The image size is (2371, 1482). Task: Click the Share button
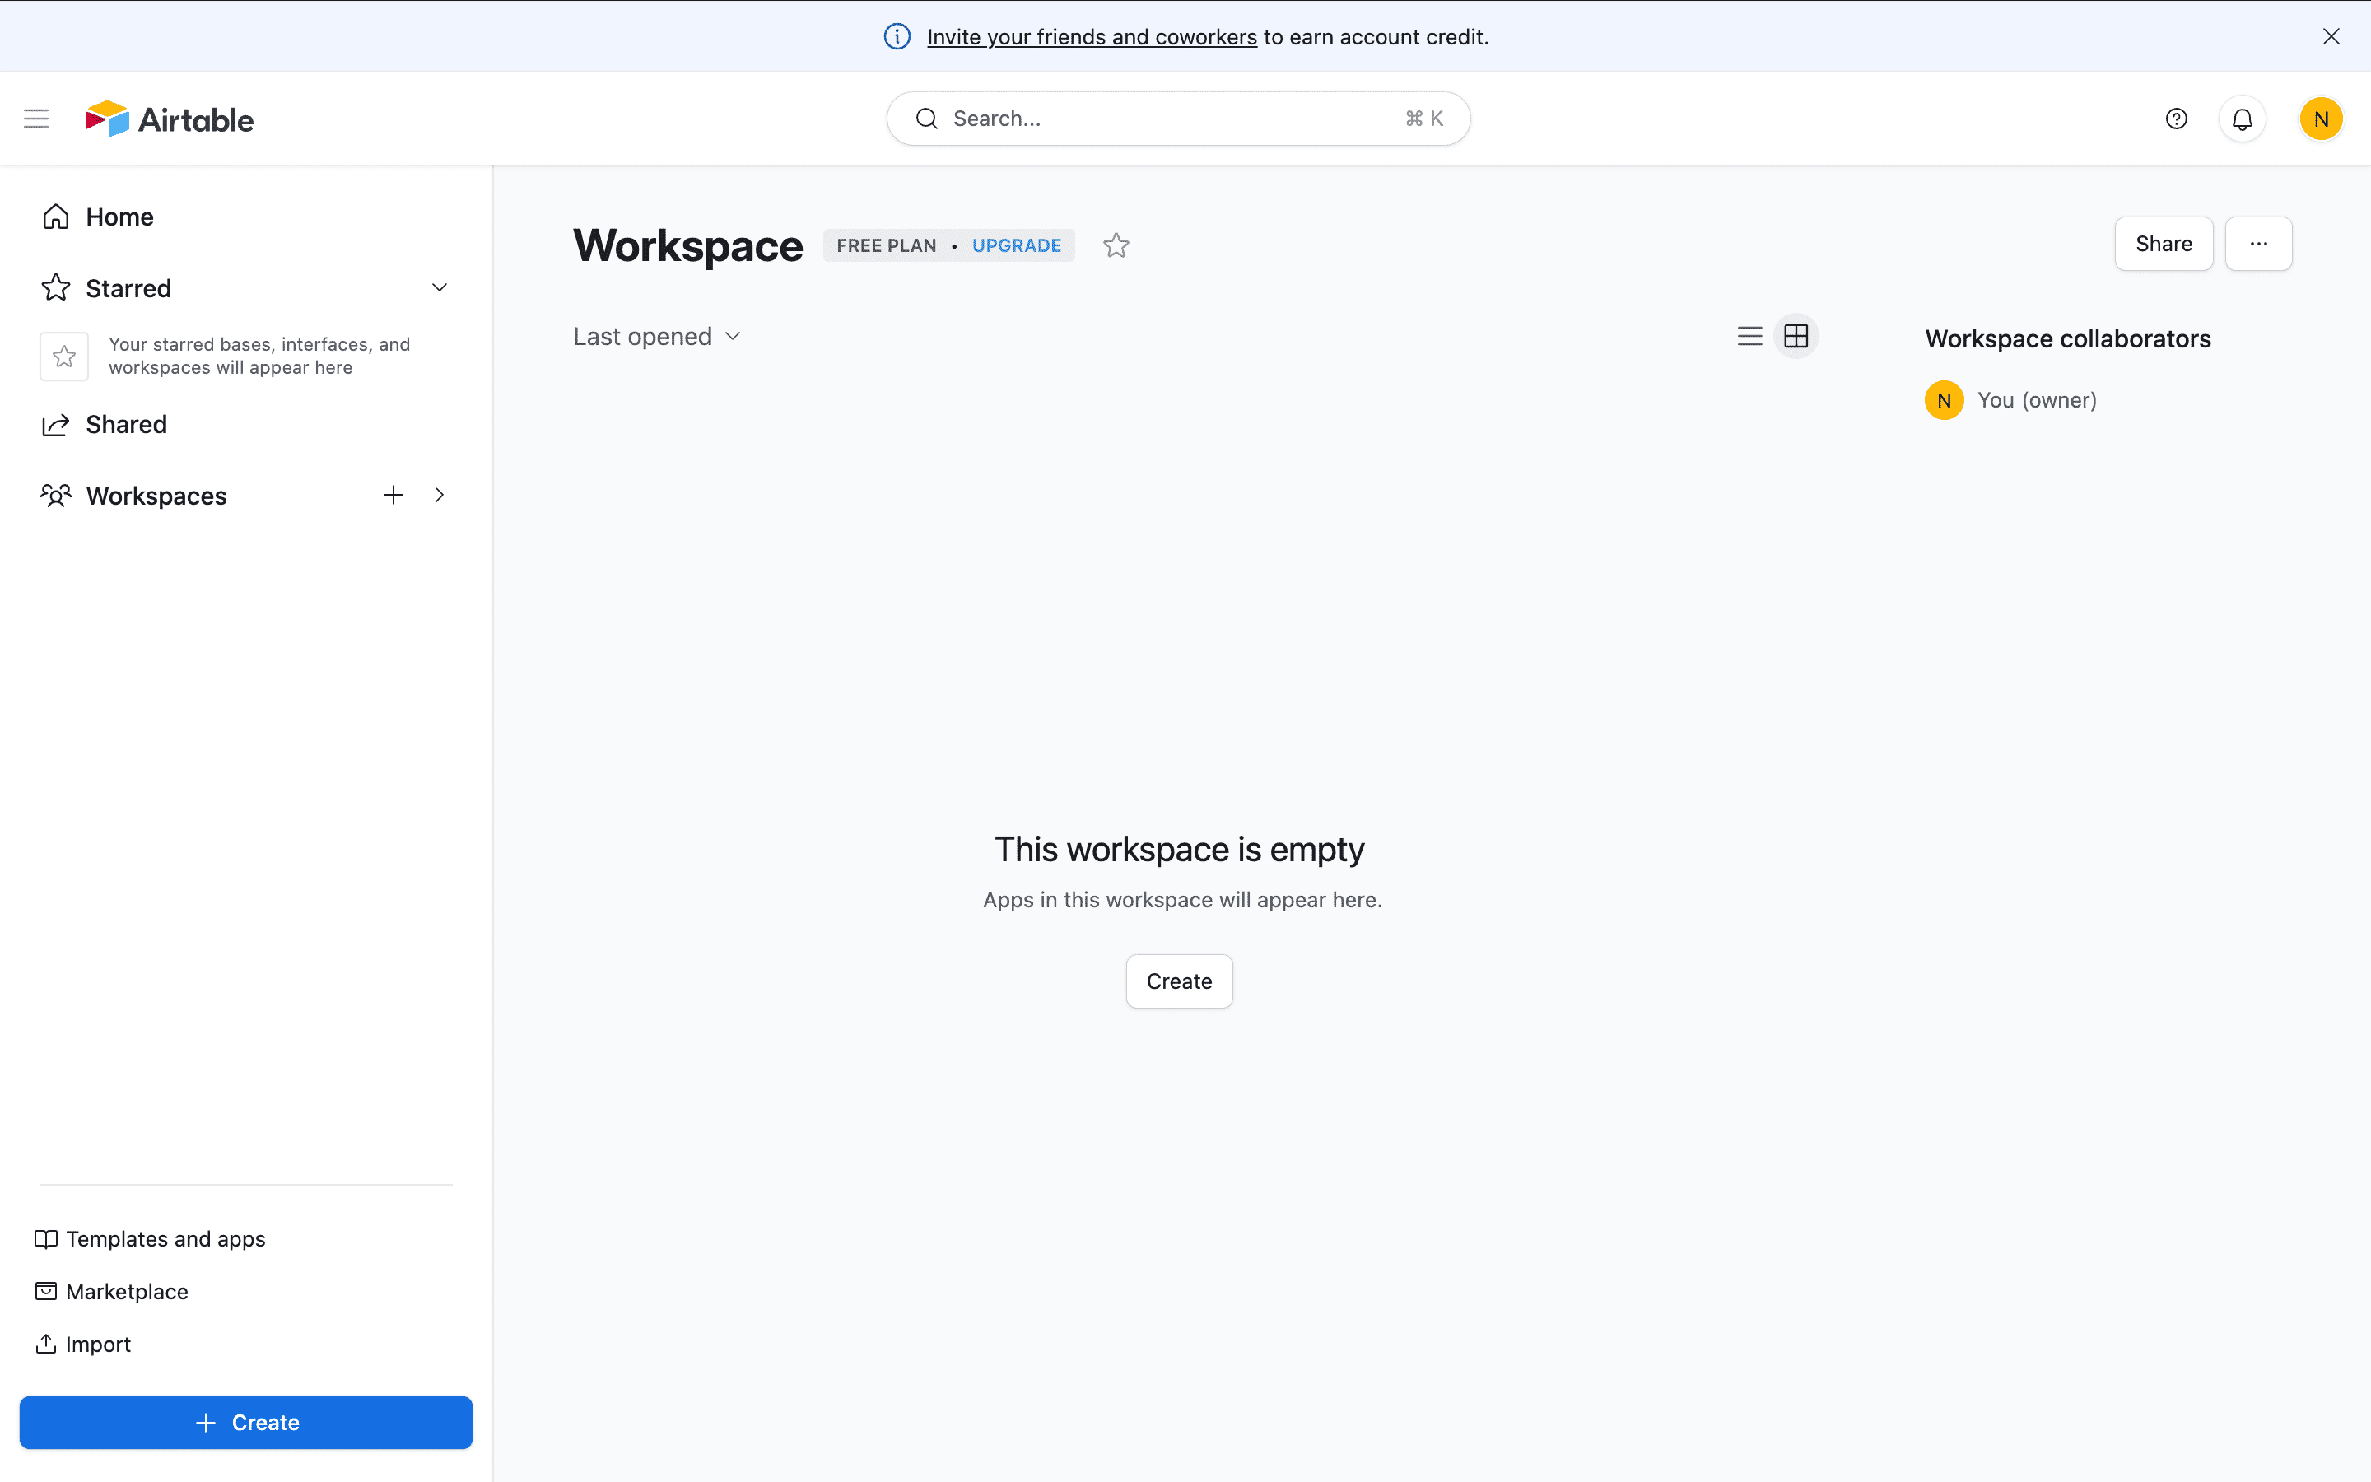point(2164,243)
